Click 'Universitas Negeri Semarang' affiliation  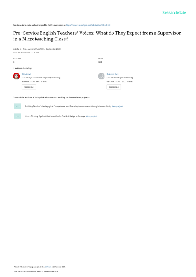pos(120,78)
